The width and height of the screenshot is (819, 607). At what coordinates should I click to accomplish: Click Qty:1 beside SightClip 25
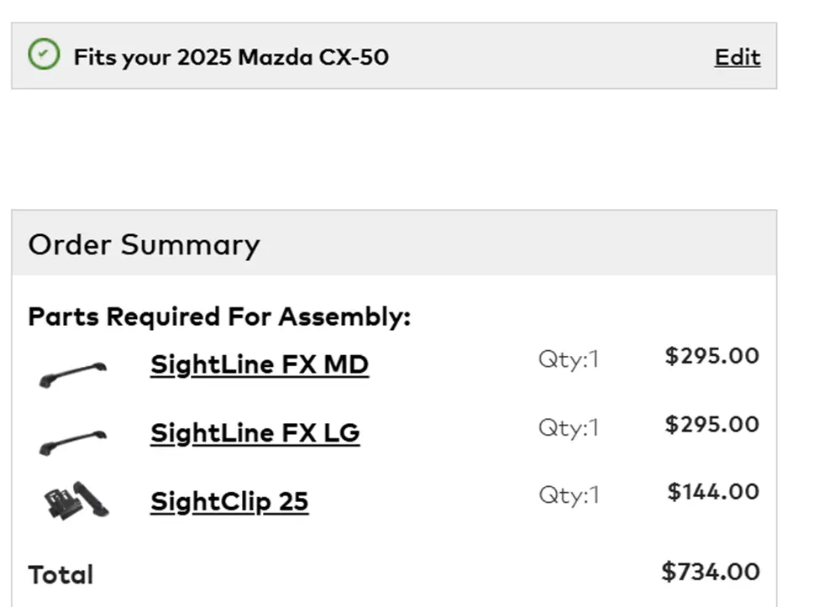(x=569, y=494)
